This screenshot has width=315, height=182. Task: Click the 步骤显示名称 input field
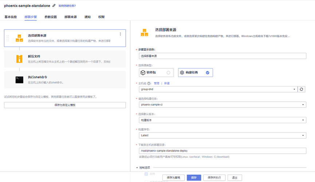coord(223,56)
